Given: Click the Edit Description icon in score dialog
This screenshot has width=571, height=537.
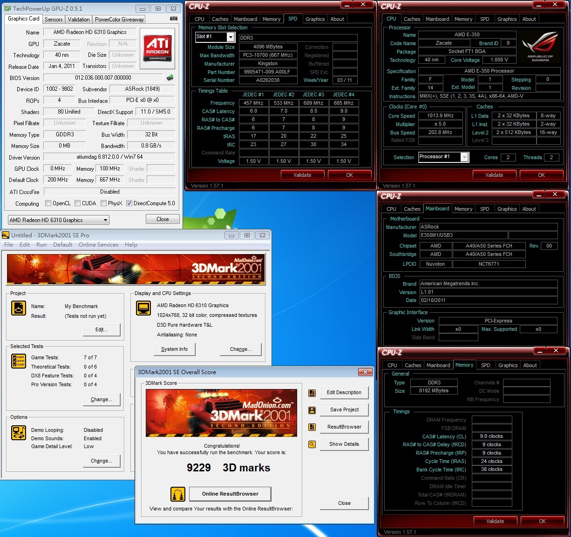Looking at the screenshot, I should click(312, 393).
